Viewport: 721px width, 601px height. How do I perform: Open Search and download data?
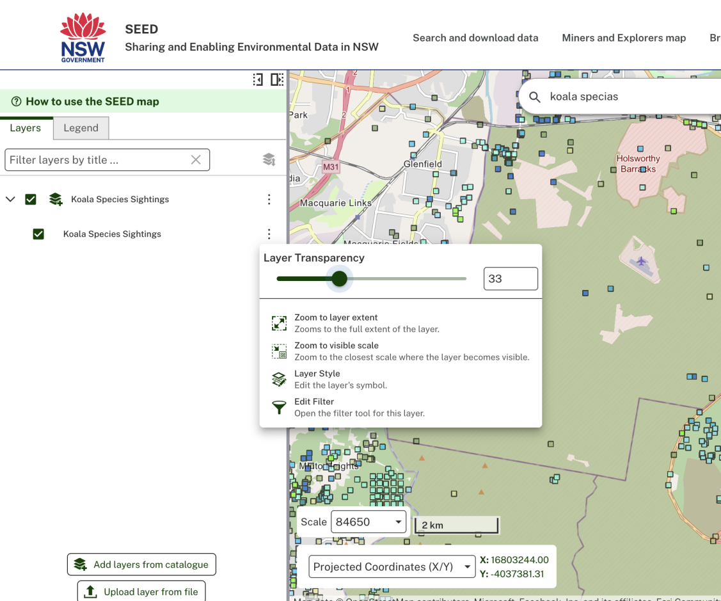coord(475,38)
